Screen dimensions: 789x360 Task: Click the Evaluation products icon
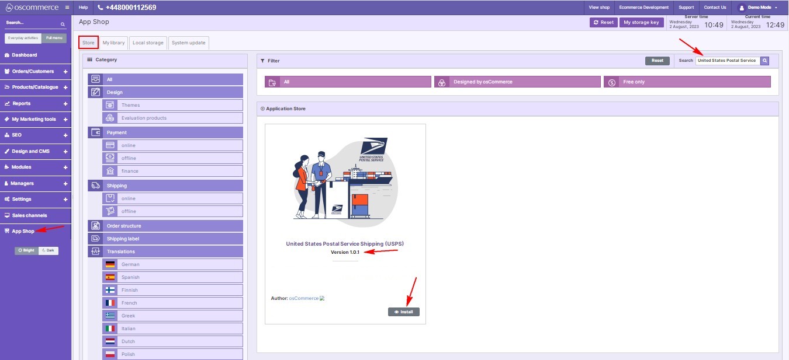point(109,118)
